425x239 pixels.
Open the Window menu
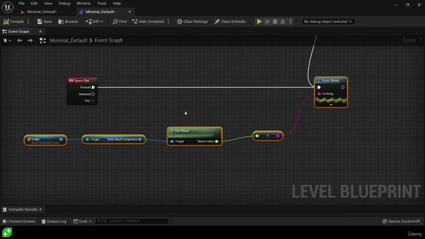83,3
